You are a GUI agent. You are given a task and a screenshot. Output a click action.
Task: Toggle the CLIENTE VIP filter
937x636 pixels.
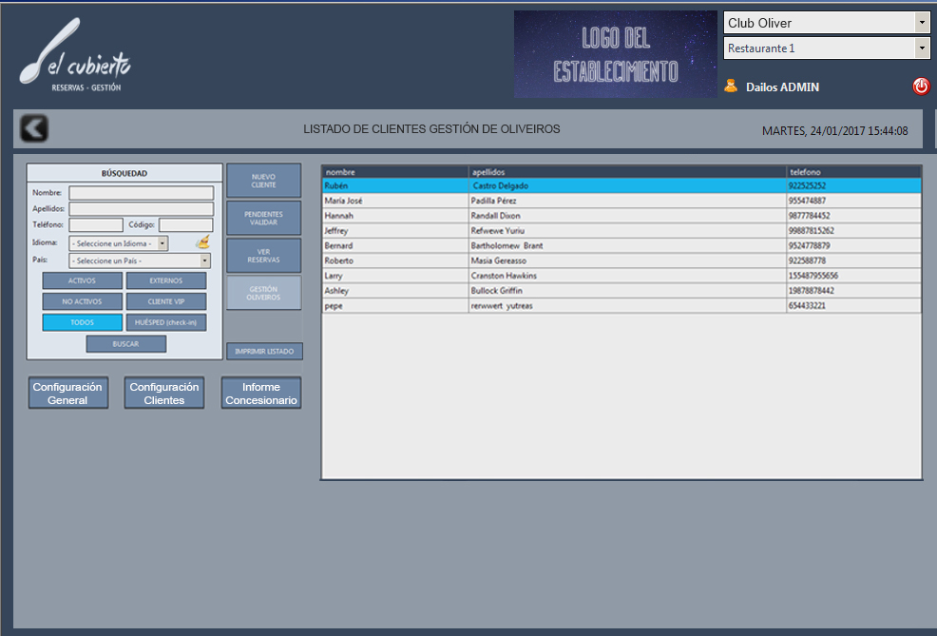[165, 302]
